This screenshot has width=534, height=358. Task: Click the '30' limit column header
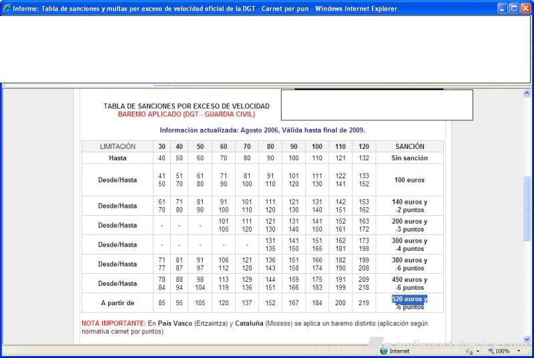(162, 146)
